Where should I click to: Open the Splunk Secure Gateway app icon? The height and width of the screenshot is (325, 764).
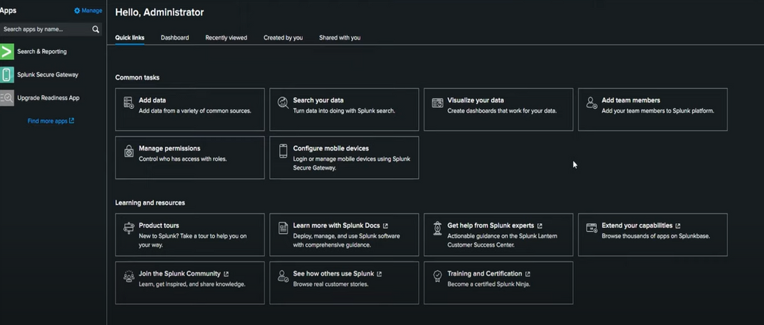[x=7, y=75]
